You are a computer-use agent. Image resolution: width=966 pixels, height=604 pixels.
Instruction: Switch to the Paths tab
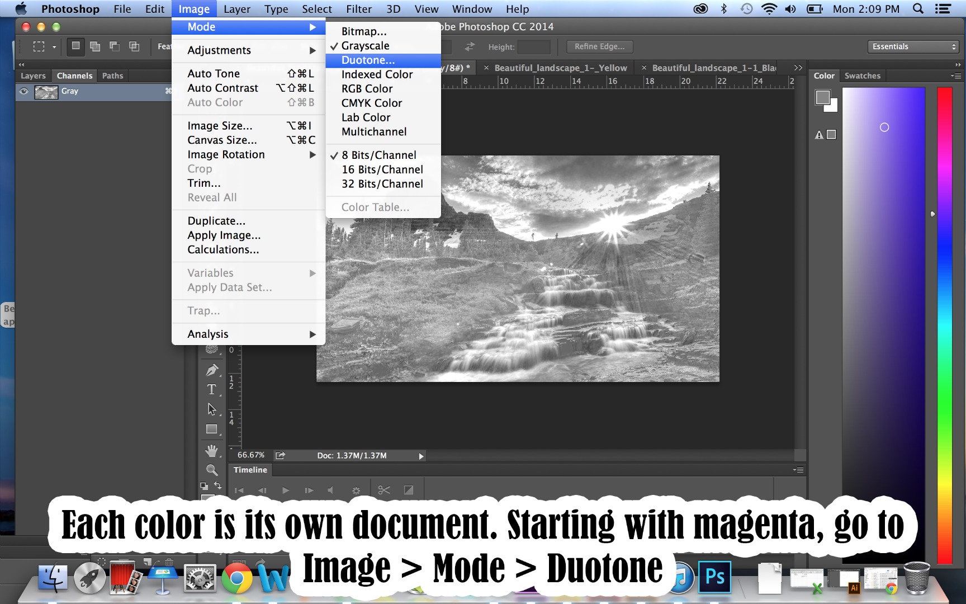(112, 75)
